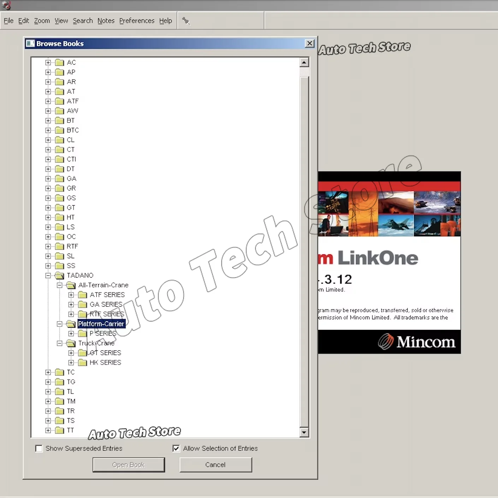Close the Browse Books dialog
Image resolution: width=498 pixels, height=498 pixels.
(x=310, y=43)
